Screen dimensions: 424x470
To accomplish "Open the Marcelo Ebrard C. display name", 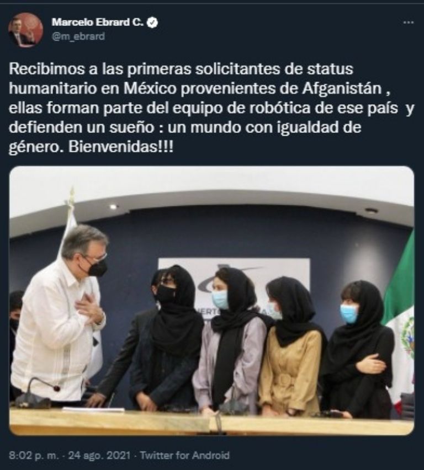I will 98,22.
